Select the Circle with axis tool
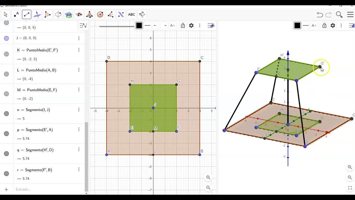 58,14
